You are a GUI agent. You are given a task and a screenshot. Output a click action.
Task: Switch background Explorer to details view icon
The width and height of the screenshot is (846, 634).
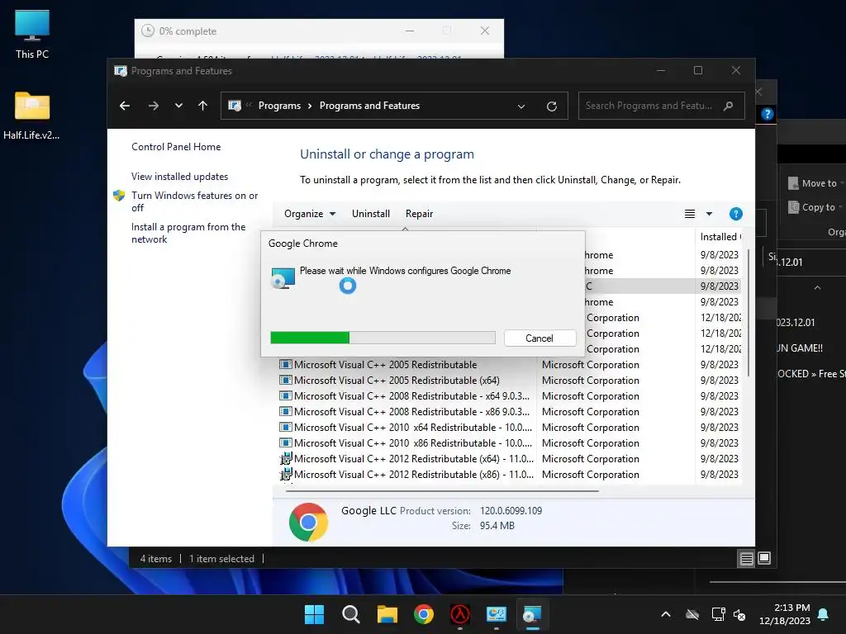(x=746, y=559)
